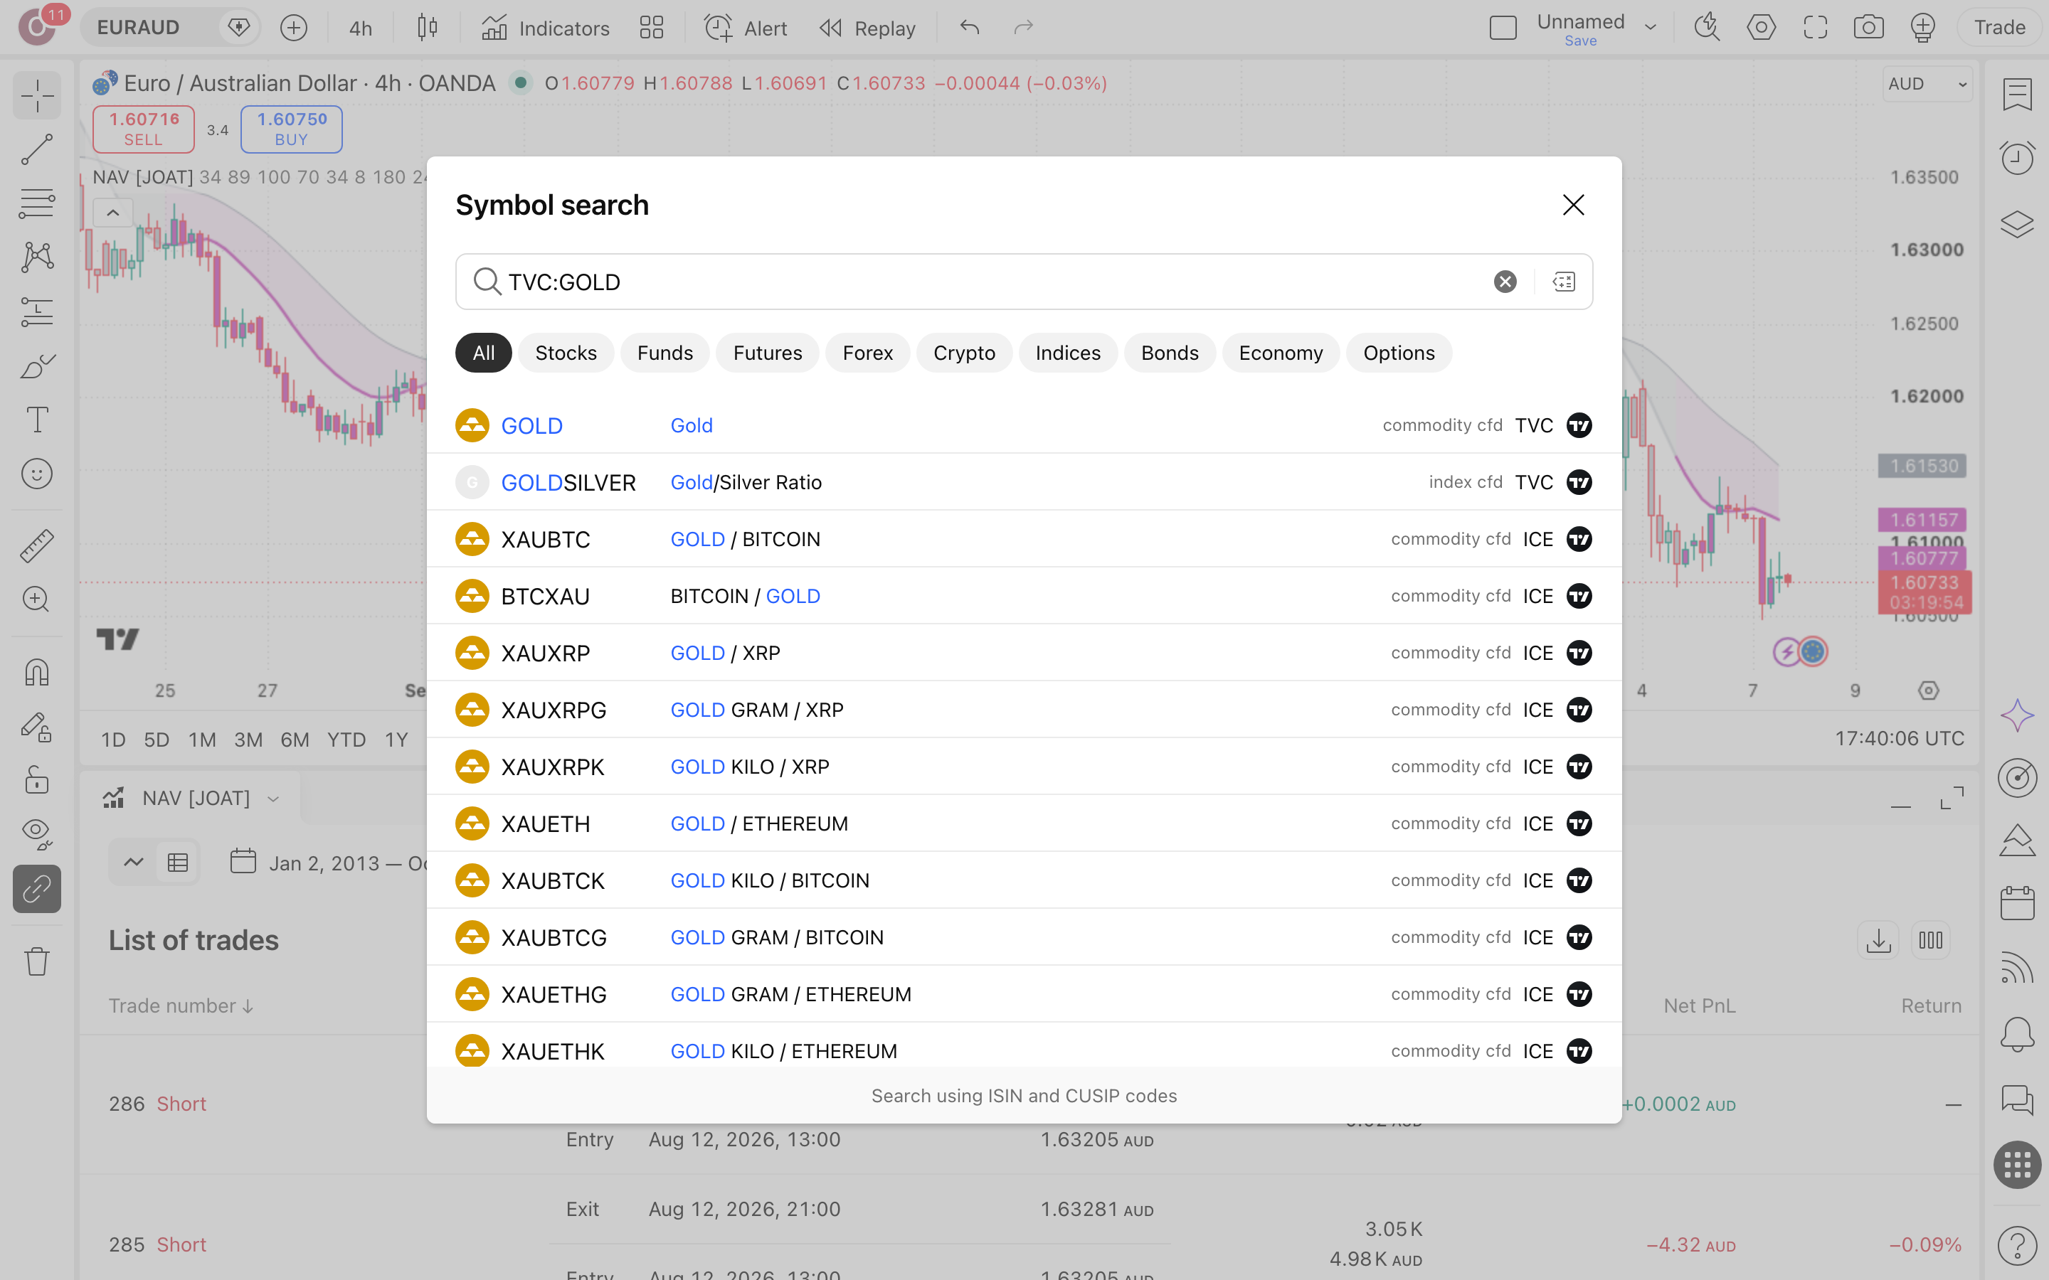Clear the symbol search text field
Viewport: 2049px width, 1280px height.
click(x=1505, y=282)
